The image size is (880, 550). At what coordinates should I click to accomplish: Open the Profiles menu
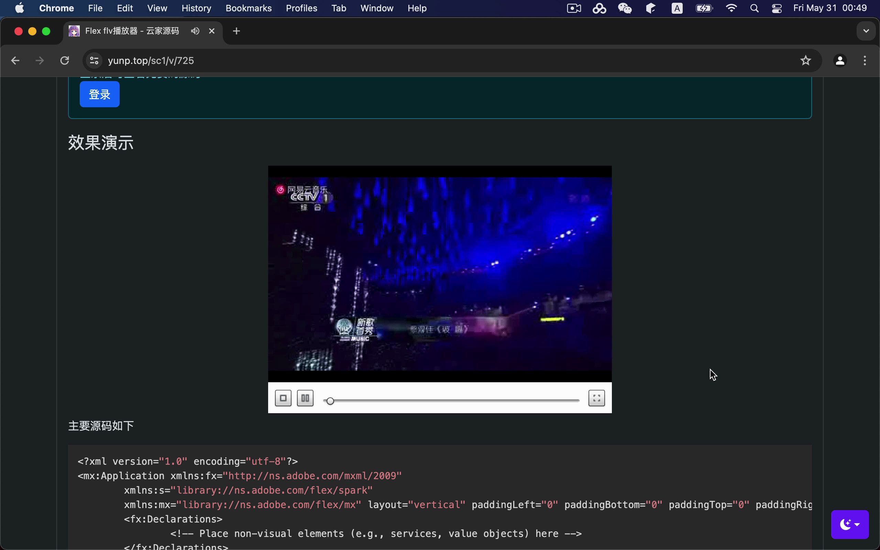[x=301, y=8]
